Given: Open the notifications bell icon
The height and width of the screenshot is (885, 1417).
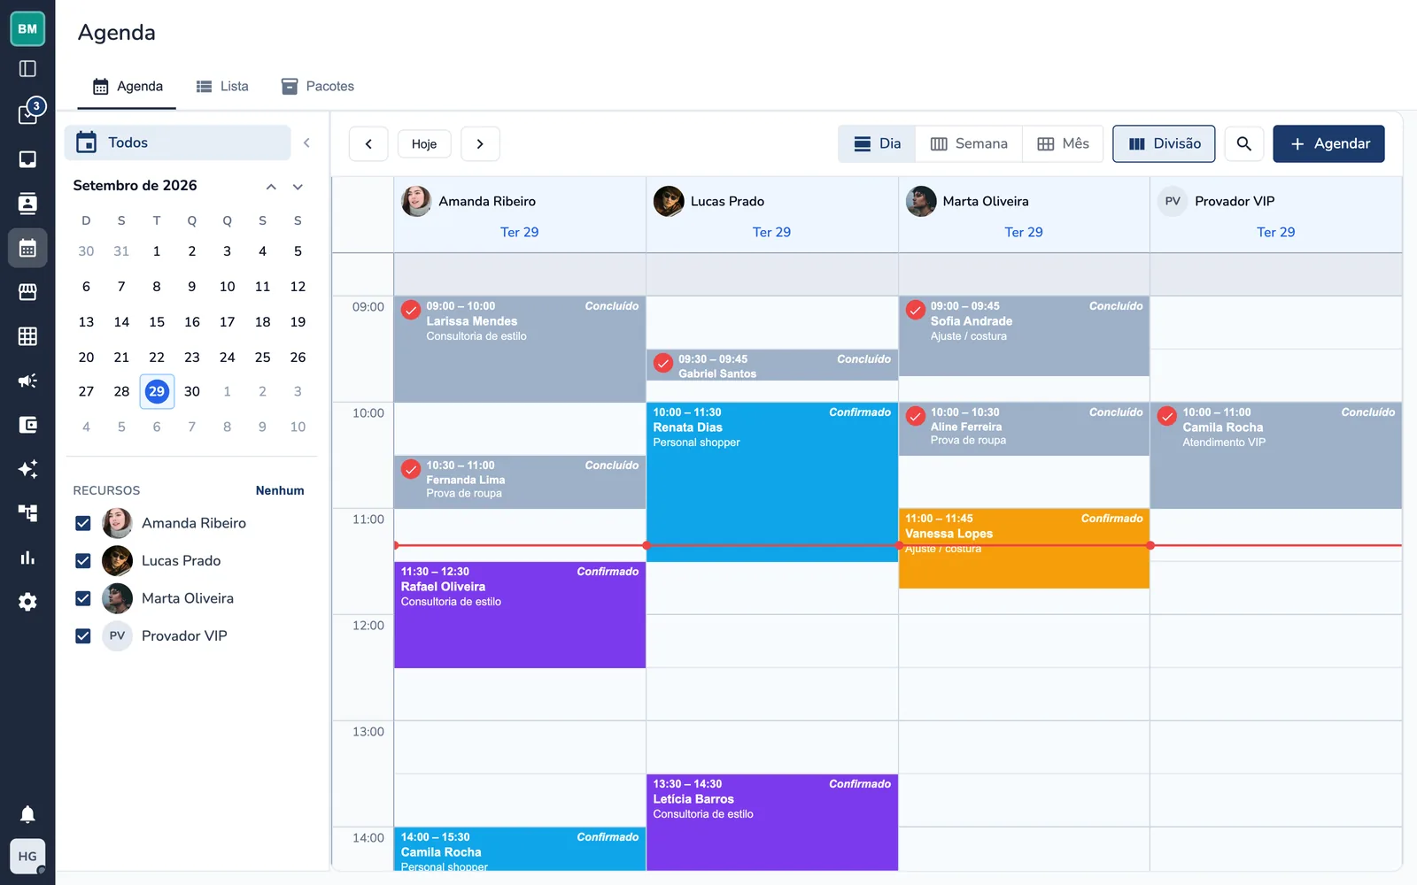Looking at the screenshot, I should pos(27,814).
